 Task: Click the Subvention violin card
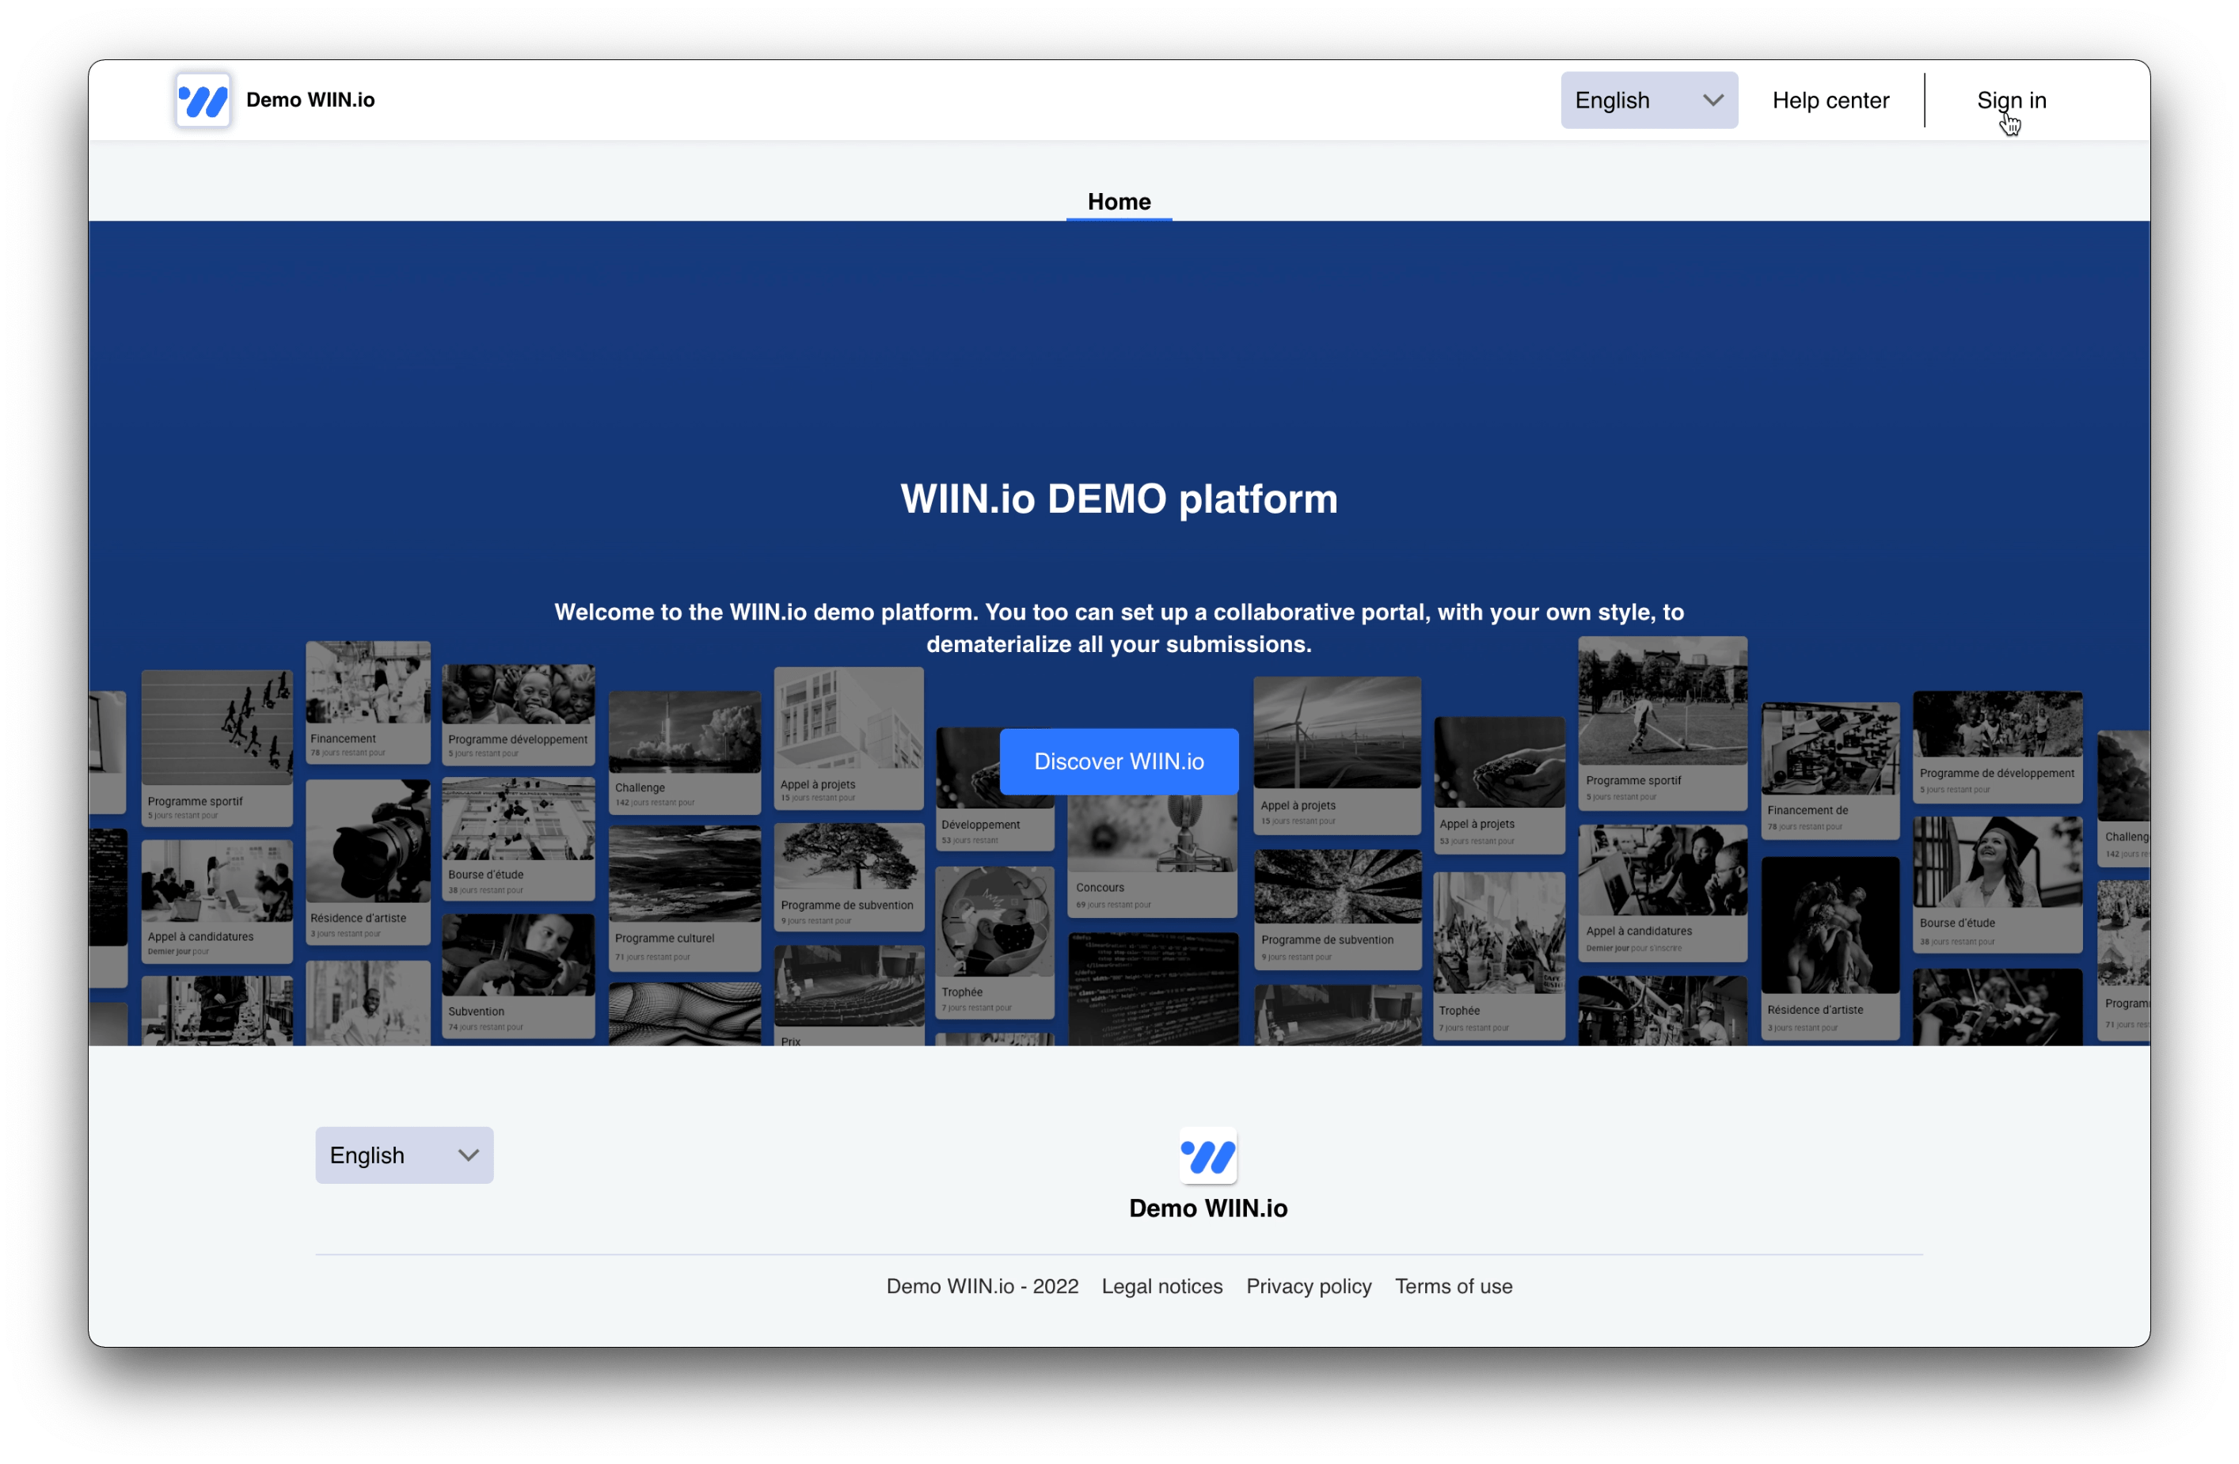(x=519, y=976)
